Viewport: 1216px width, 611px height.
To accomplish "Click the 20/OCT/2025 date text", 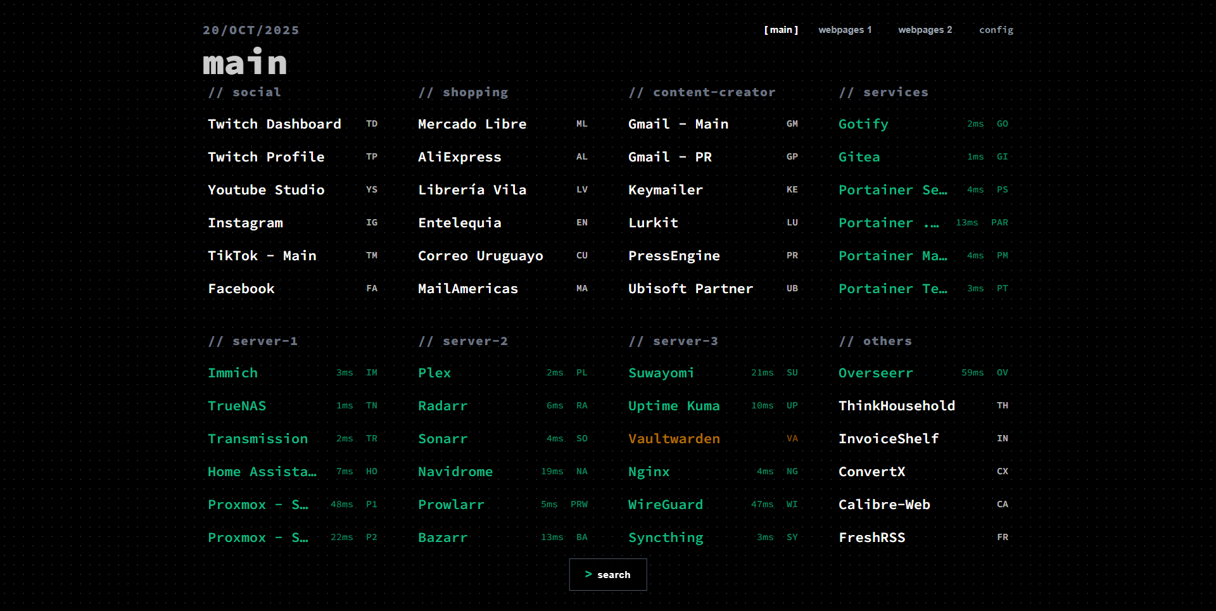I will coord(251,30).
